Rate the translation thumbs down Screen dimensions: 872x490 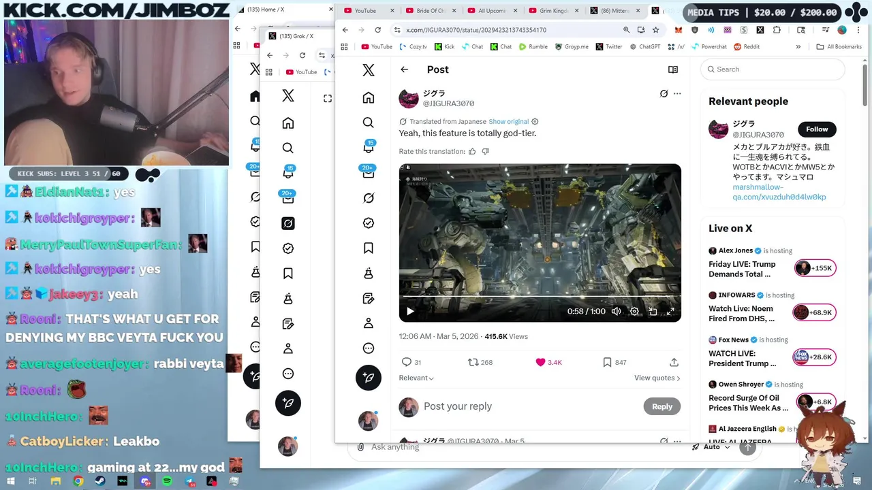pos(485,151)
